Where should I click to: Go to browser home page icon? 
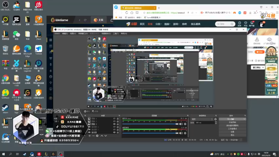click(132, 13)
